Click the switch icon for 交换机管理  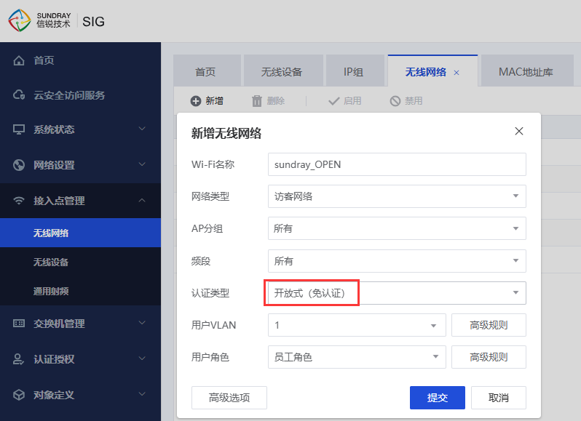point(19,324)
